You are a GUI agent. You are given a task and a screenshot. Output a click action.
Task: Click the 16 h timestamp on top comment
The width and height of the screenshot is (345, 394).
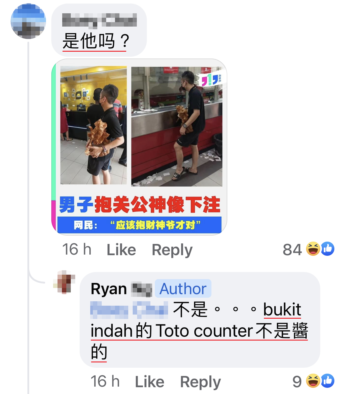pyautogui.click(x=77, y=249)
